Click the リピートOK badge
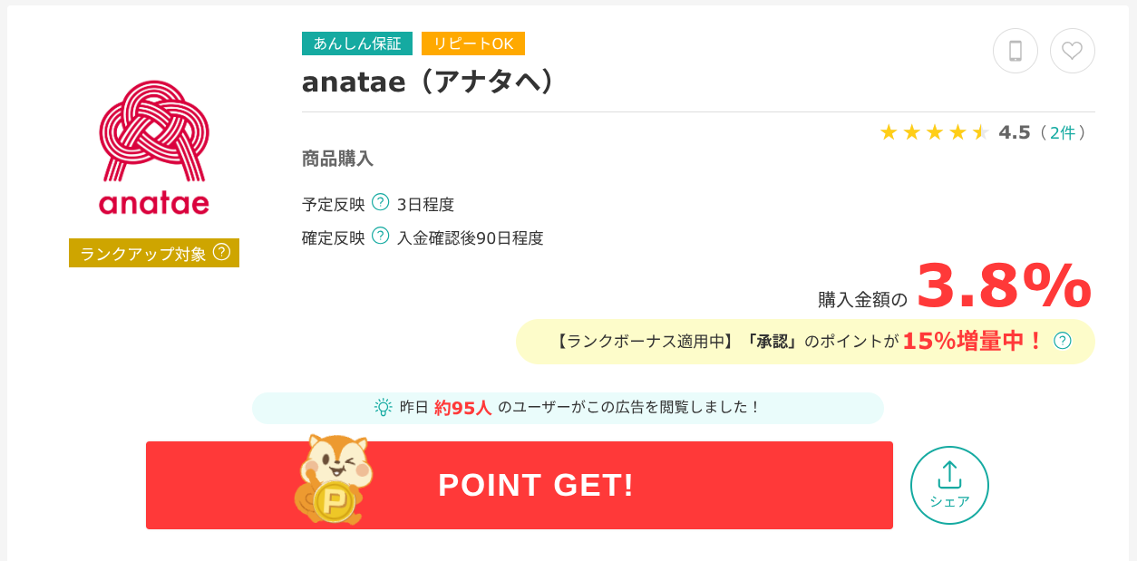Screen dimensions: 1137x561 [473, 44]
